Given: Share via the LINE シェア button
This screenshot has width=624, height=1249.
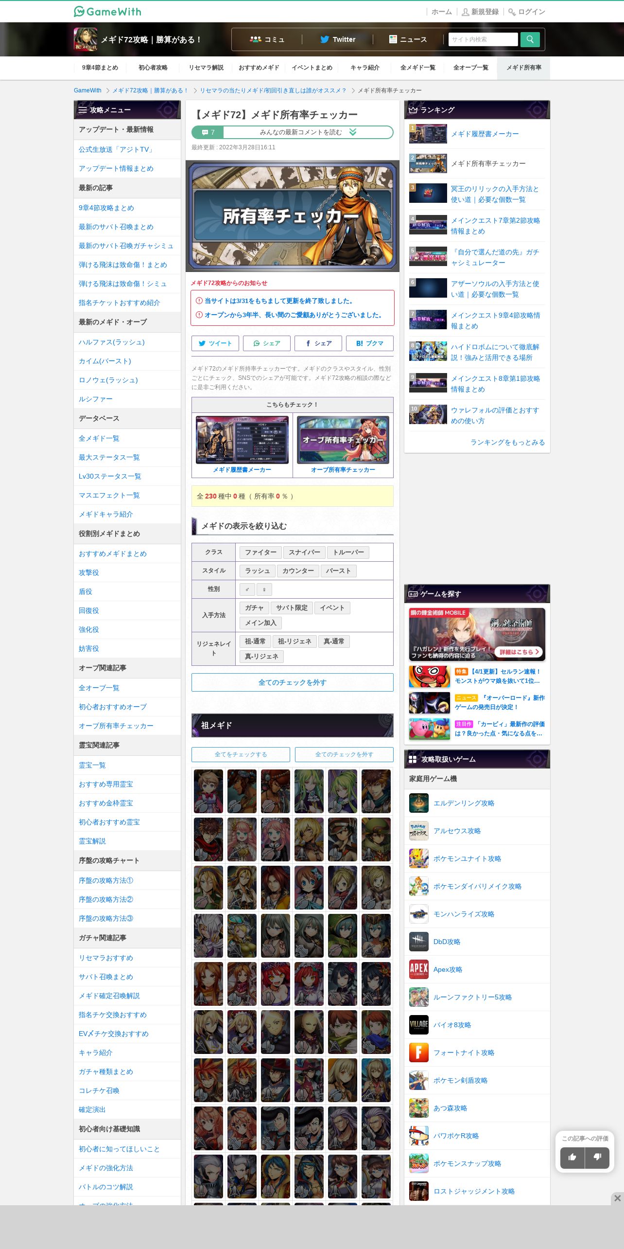Looking at the screenshot, I should [x=267, y=343].
